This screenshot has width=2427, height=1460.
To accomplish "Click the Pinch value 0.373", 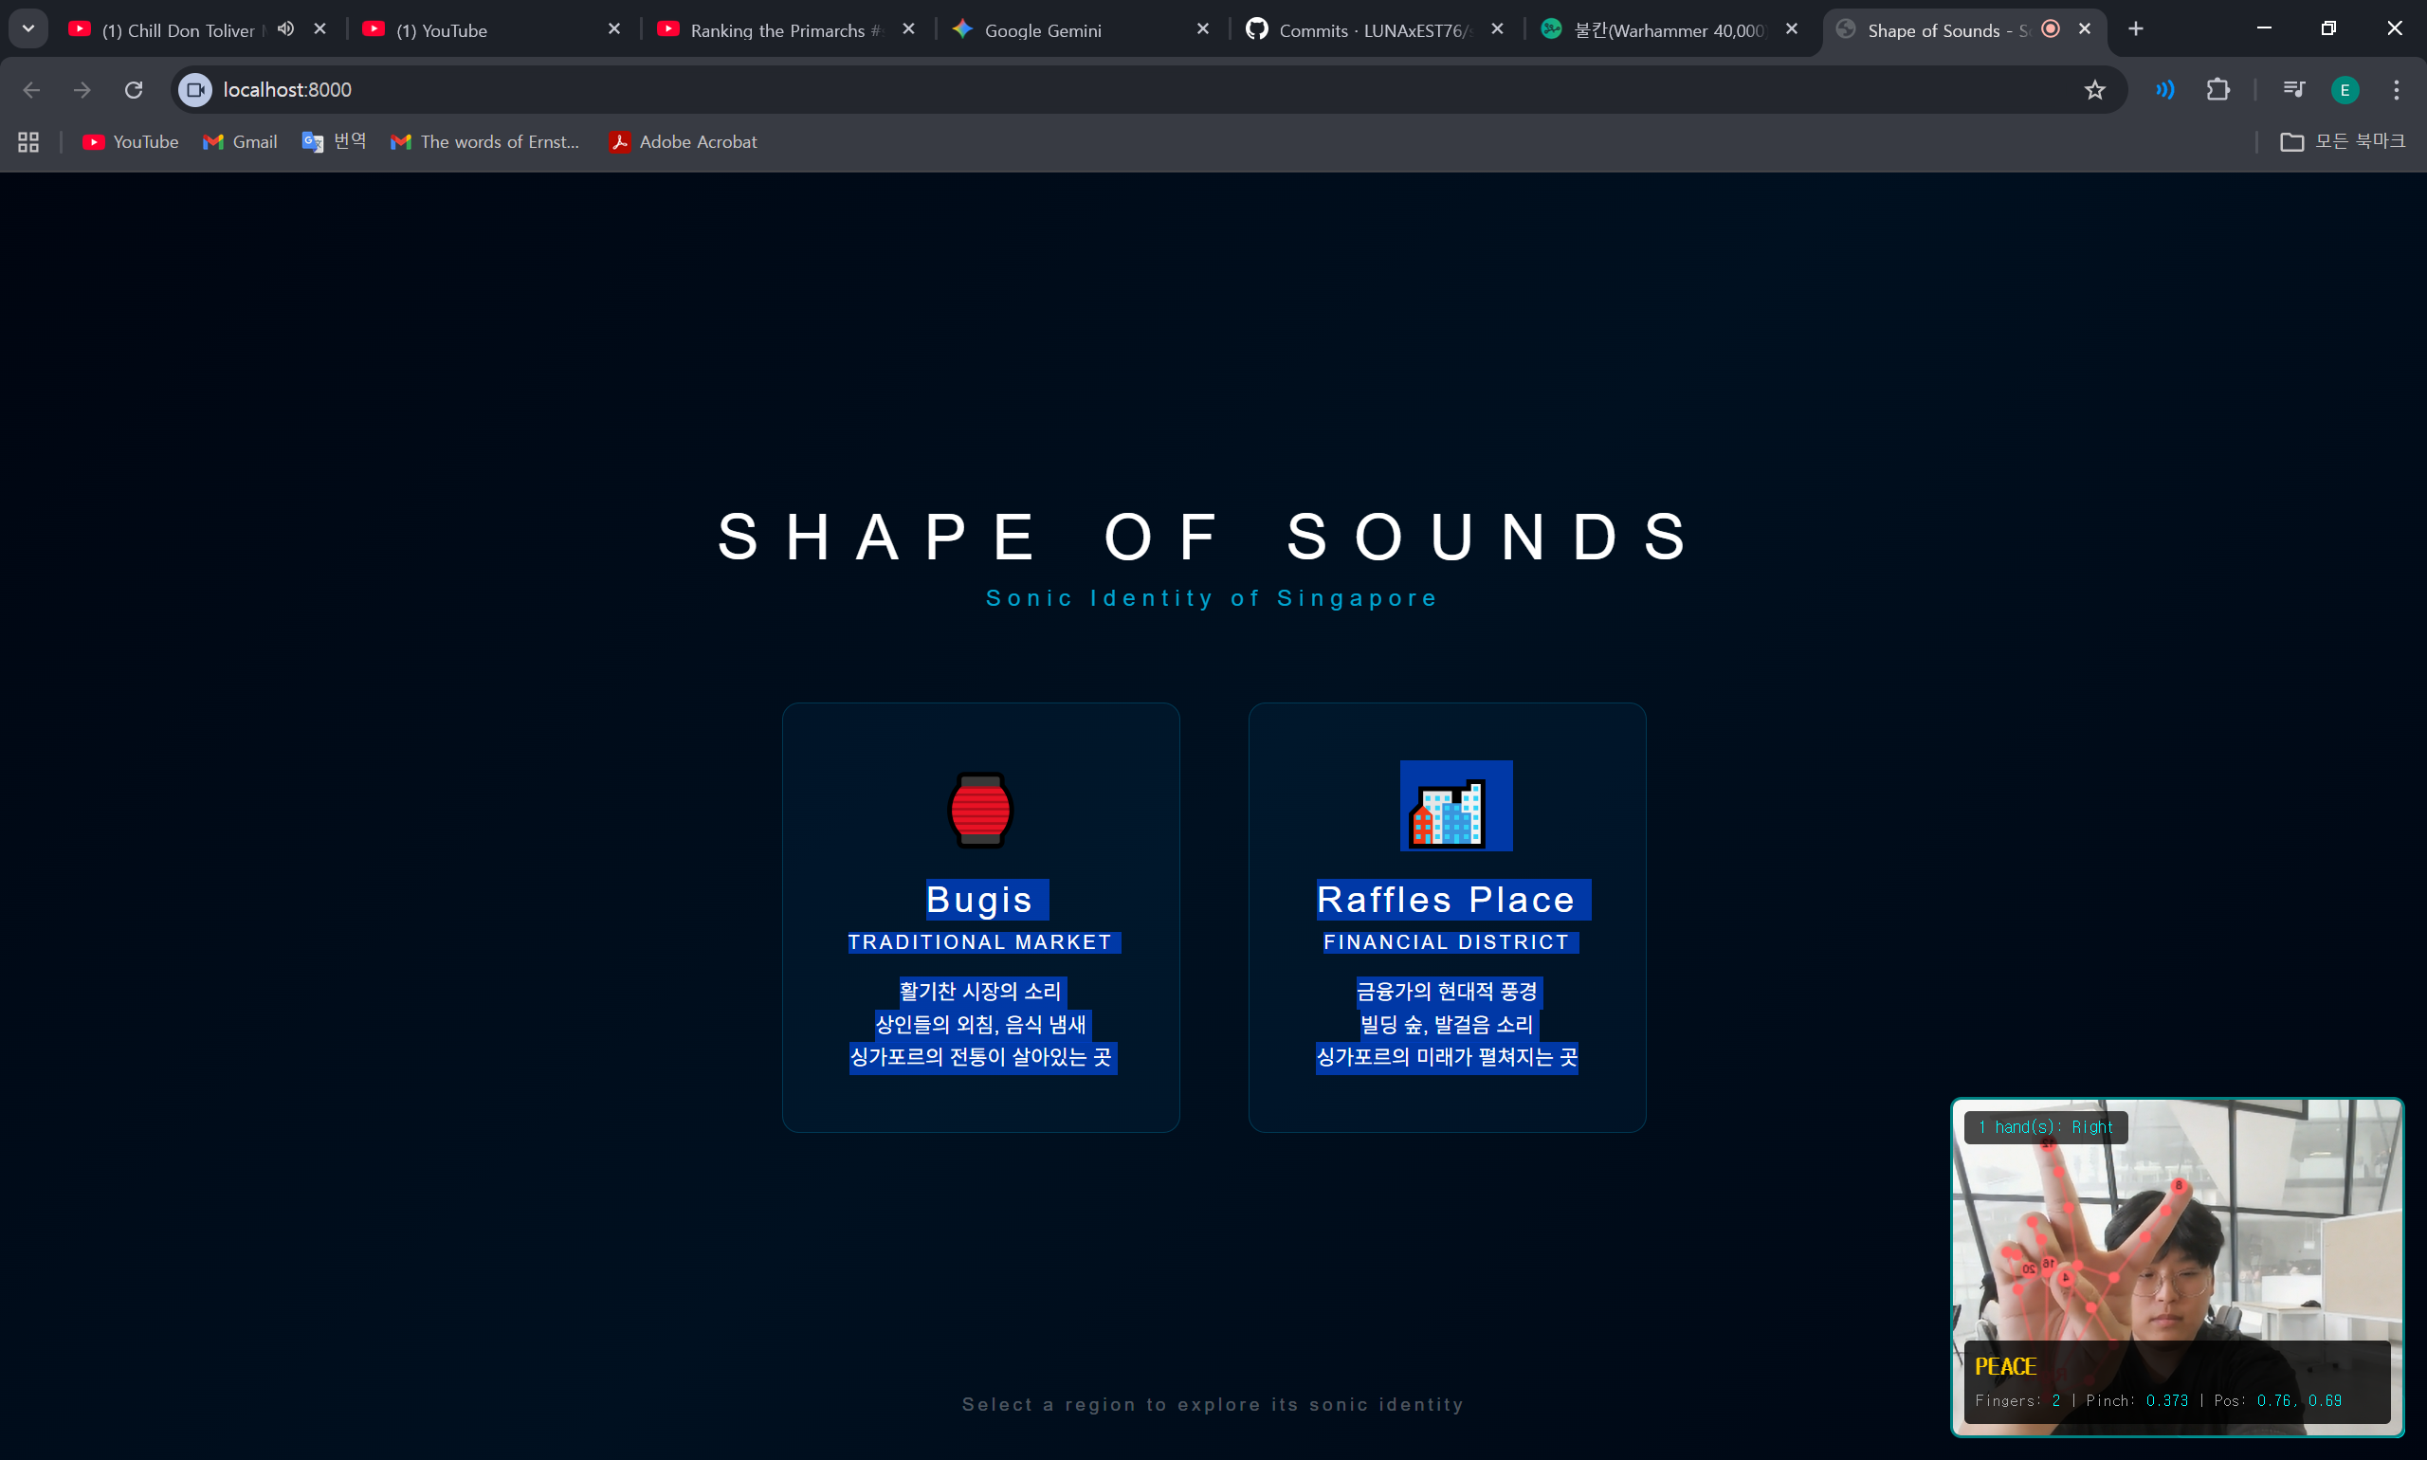I will (x=2166, y=1401).
